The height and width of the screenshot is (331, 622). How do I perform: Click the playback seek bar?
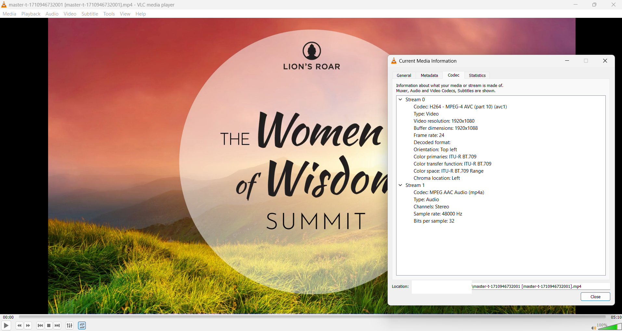(312, 317)
